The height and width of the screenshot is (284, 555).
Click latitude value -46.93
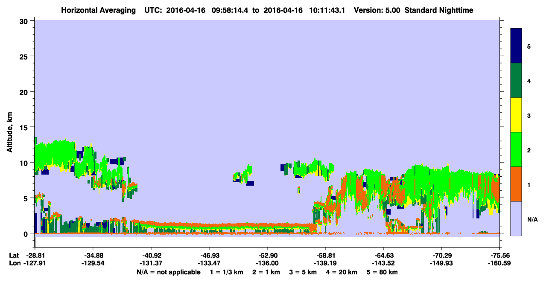pos(209,255)
